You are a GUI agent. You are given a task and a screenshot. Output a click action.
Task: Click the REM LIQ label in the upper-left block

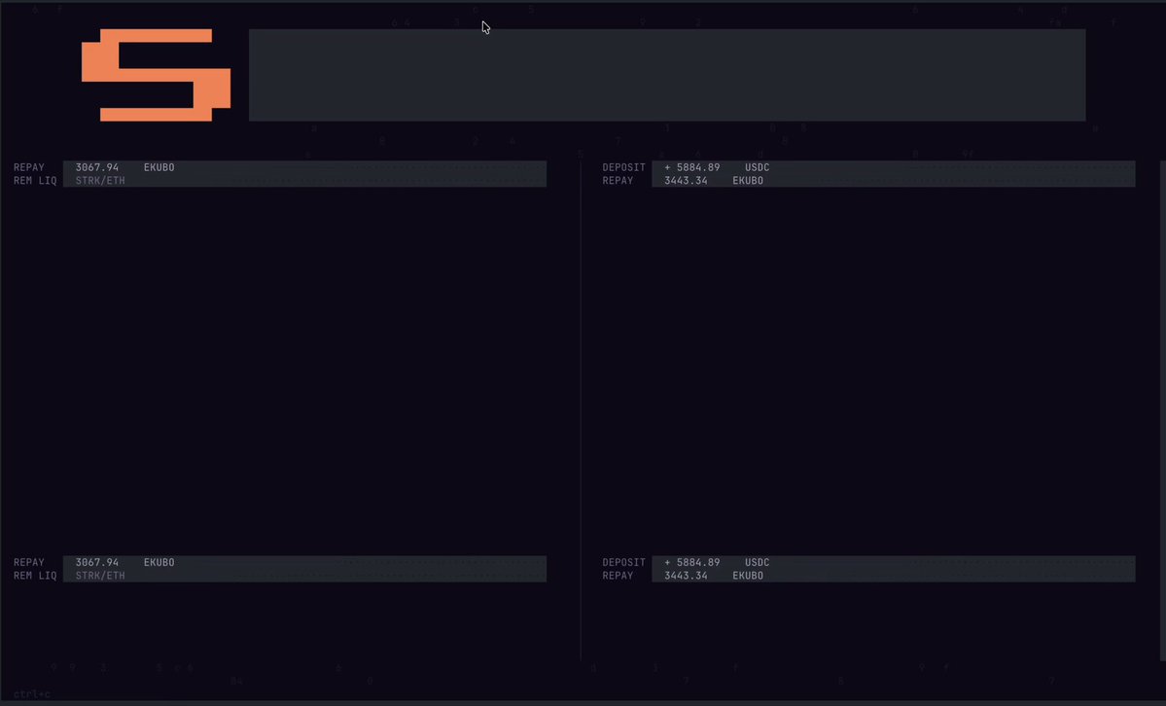click(x=35, y=181)
